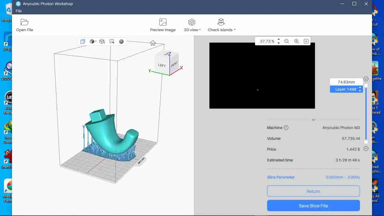The height and width of the screenshot is (216, 384).
Task: Open the shaded cube display dropdown
Action: pos(93,41)
